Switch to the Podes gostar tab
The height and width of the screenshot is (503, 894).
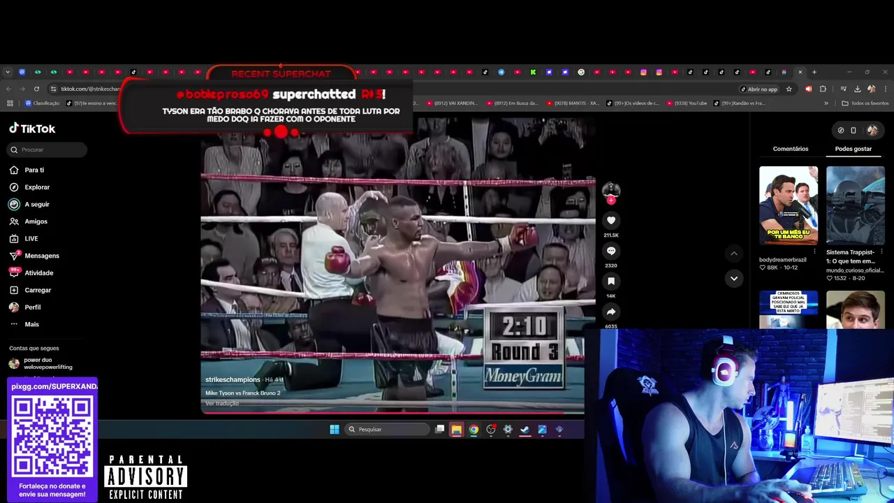click(853, 149)
